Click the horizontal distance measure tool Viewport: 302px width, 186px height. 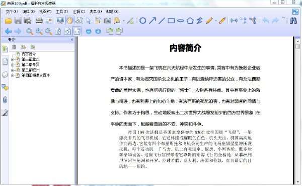(234, 21)
